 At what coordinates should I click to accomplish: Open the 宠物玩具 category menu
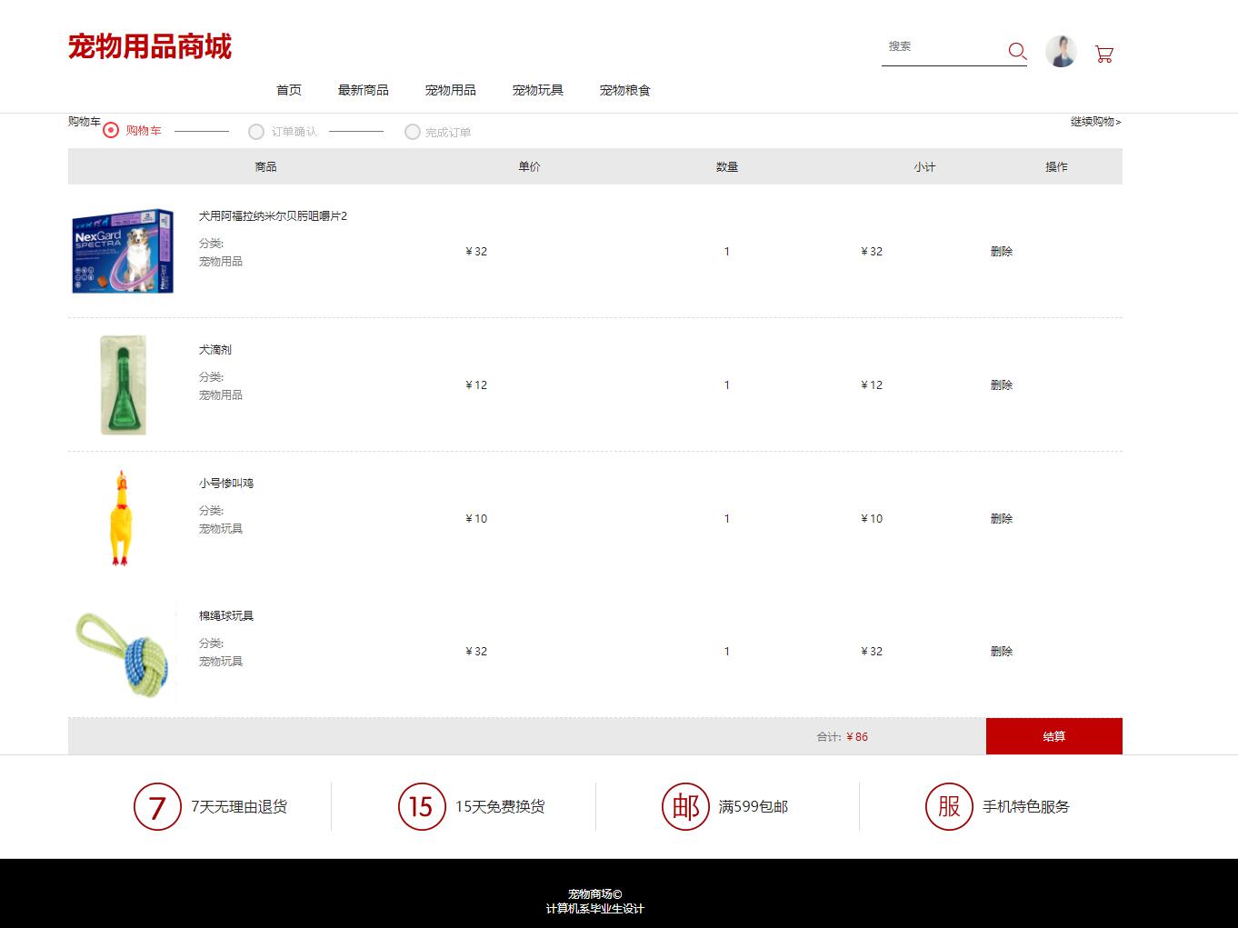pyautogui.click(x=537, y=90)
